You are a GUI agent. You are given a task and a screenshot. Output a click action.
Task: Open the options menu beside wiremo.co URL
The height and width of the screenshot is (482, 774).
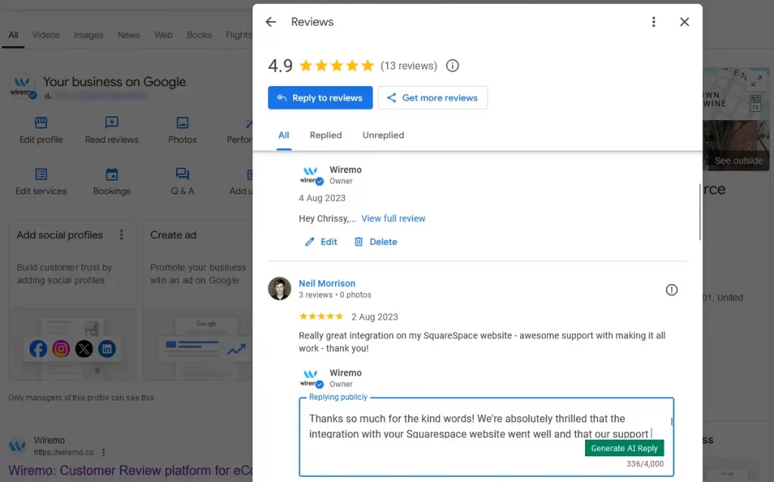pos(103,453)
